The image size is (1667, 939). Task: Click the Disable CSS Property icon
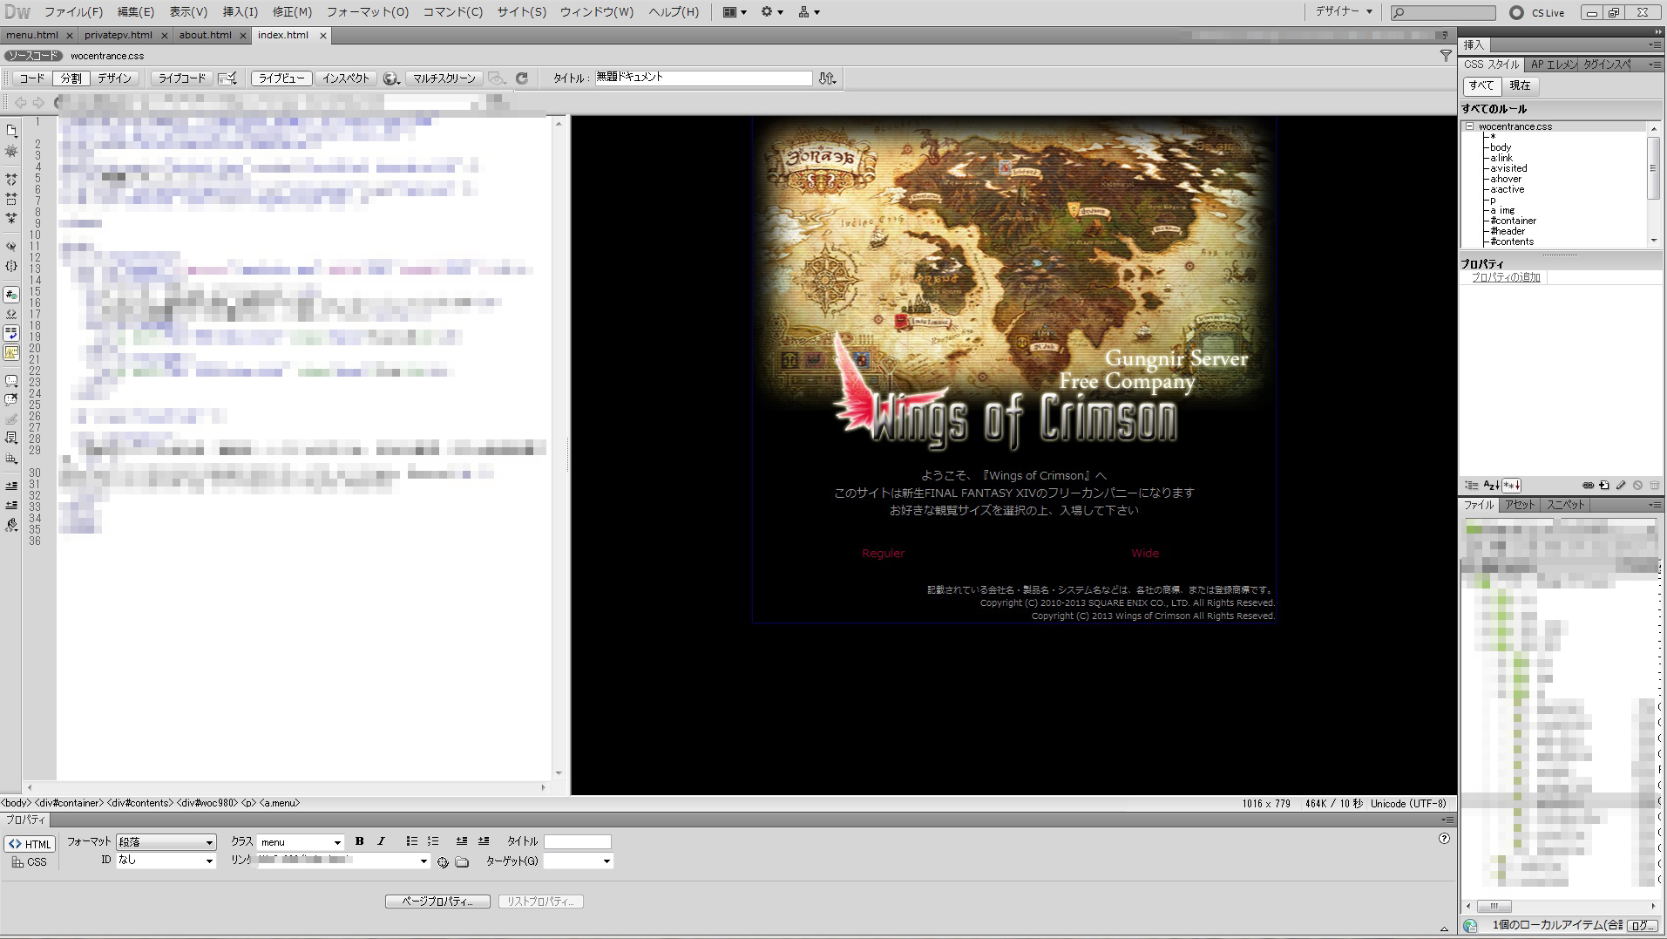[1637, 486]
